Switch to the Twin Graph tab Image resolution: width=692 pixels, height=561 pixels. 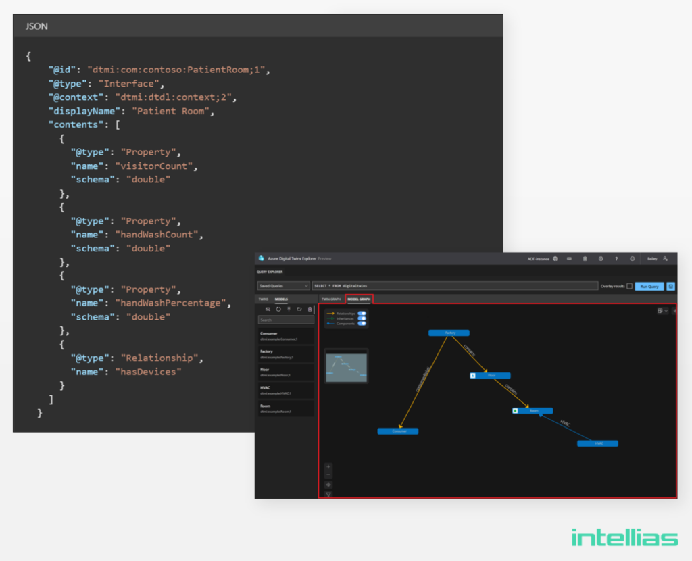(330, 299)
